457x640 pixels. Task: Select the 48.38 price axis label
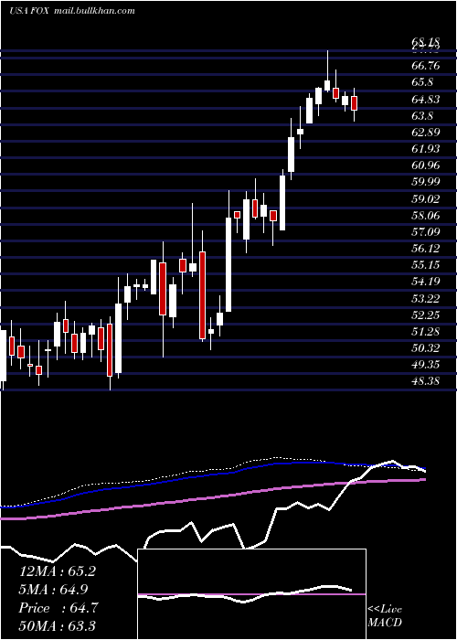pyautogui.click(x=426, y=381)
